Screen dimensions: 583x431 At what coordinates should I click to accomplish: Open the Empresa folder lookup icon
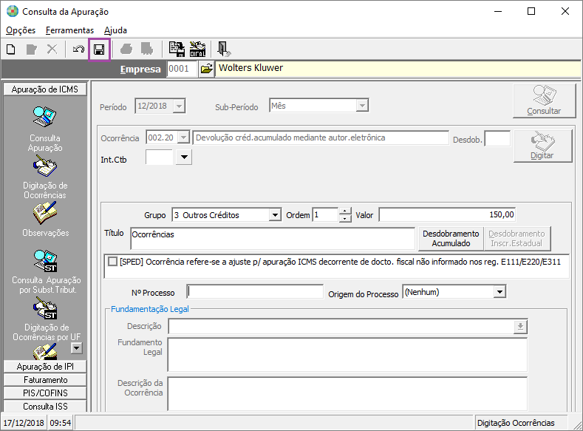pyautogui.click(x=206, y=69)
